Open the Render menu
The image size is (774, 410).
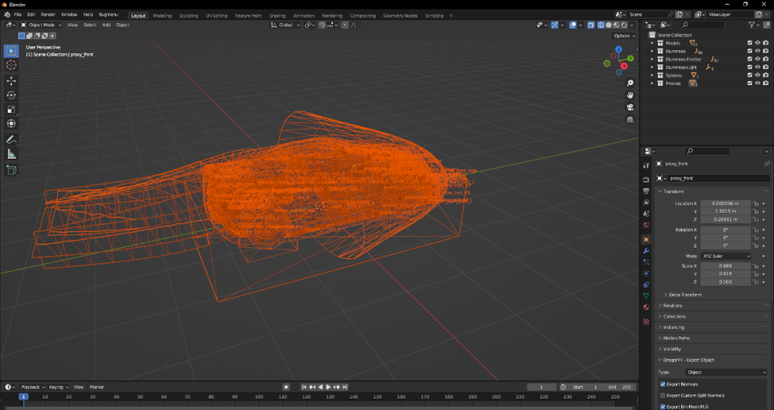click(48, 15)
